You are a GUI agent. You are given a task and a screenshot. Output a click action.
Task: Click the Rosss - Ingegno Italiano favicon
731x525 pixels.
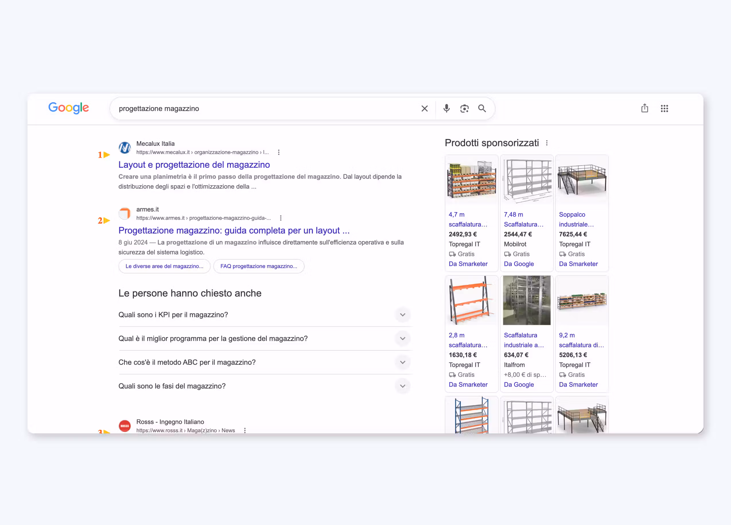click(125, 426)
